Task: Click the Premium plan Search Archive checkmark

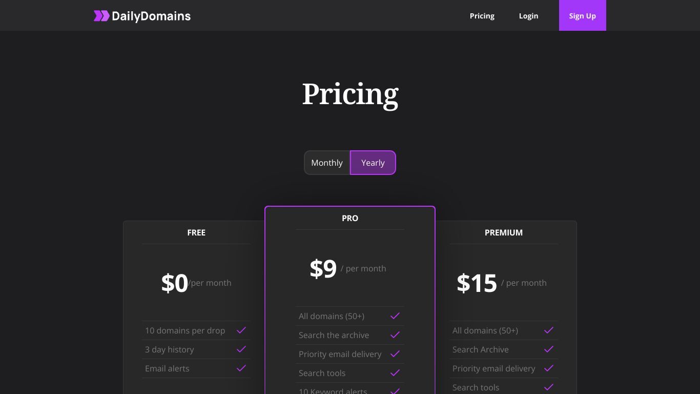Action: 549,349
